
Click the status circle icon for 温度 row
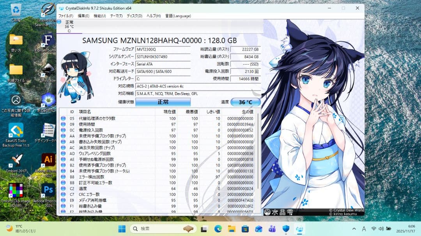[63, 189]
